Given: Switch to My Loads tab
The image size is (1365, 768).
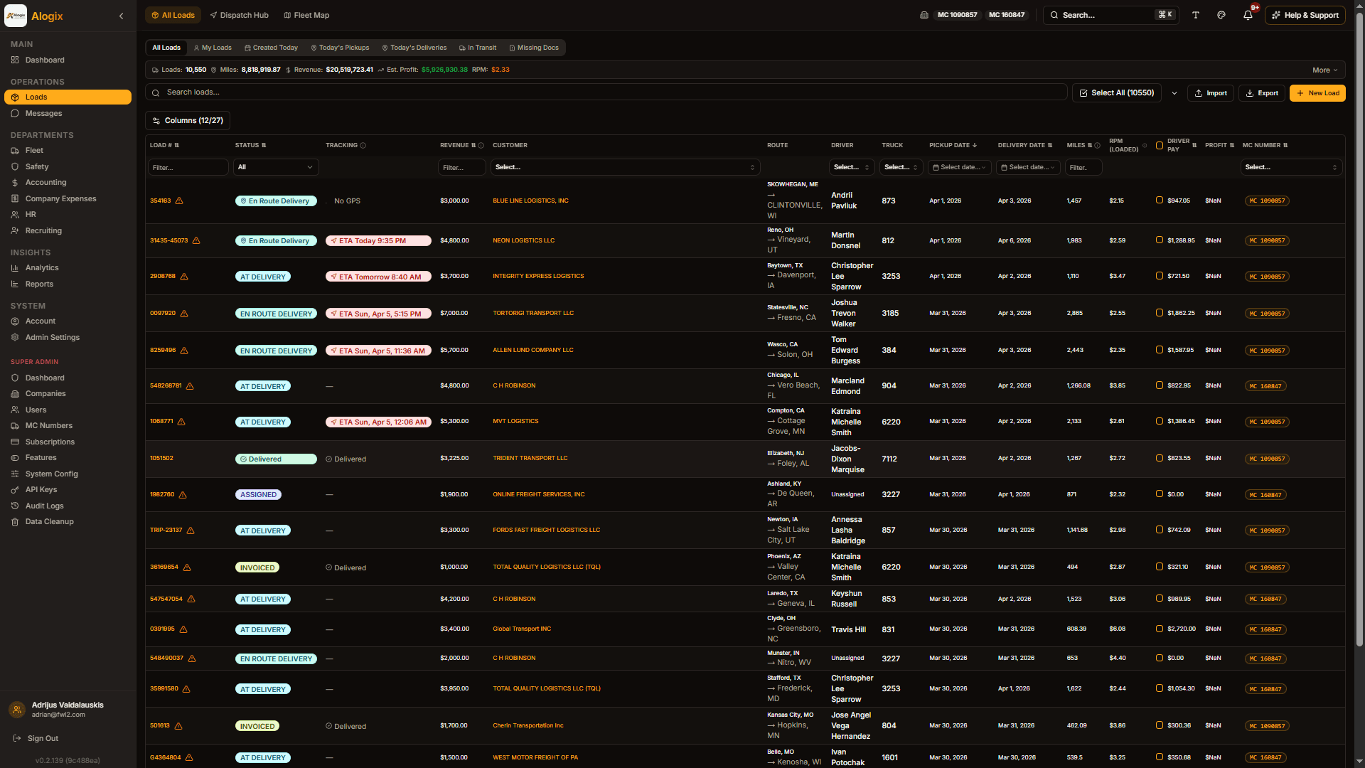Looking at the screenshot, I should (213, 48).
